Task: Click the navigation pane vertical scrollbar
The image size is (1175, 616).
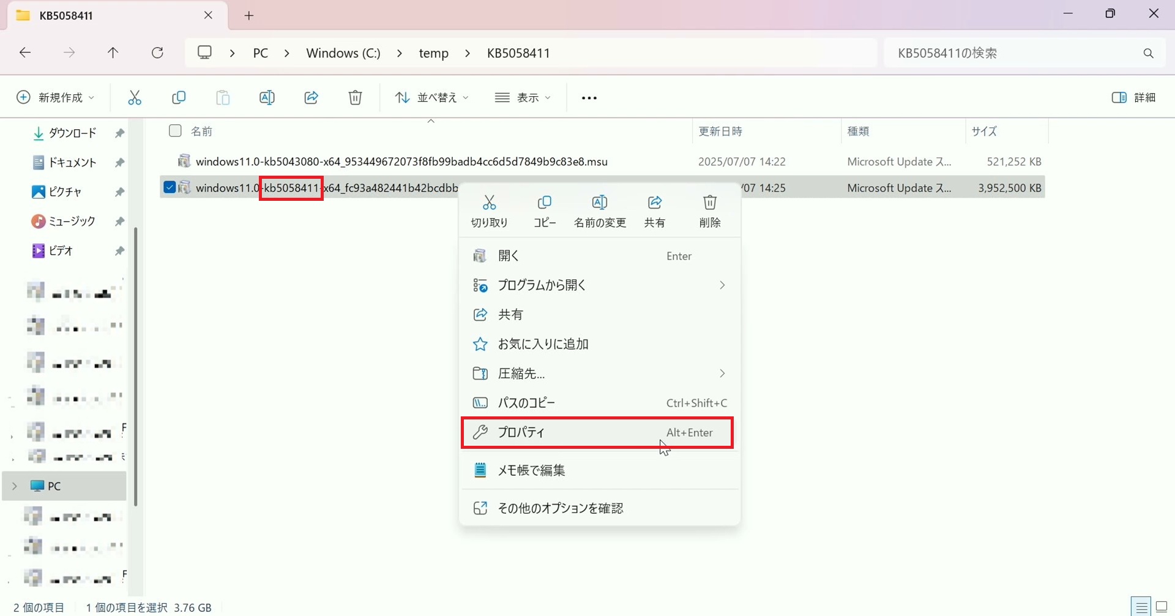Action: click(x=135, y=367)
